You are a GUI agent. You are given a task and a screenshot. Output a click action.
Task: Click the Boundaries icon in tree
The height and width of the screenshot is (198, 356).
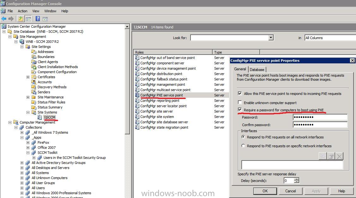(x=34, y=57)
